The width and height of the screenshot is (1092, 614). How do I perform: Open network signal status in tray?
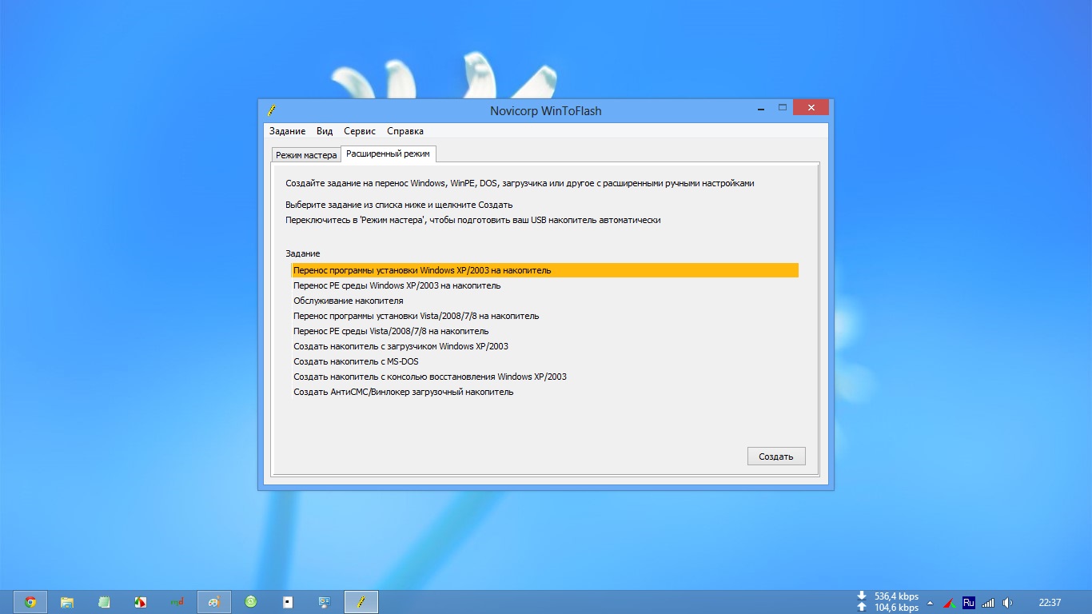988,603
